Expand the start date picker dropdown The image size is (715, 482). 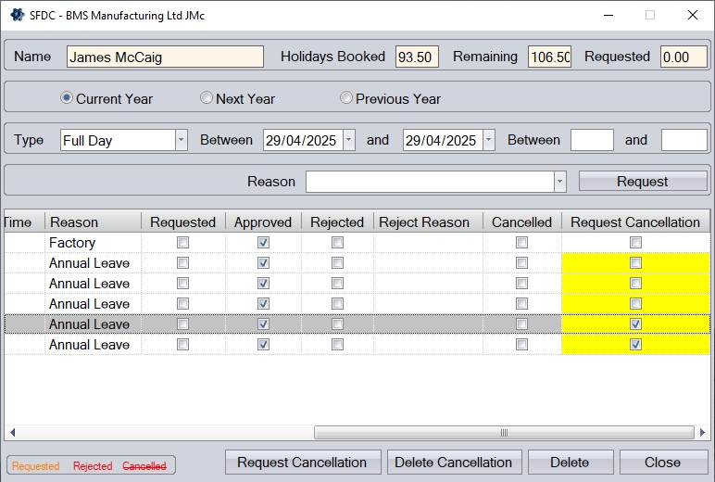(x=348, y=140)
